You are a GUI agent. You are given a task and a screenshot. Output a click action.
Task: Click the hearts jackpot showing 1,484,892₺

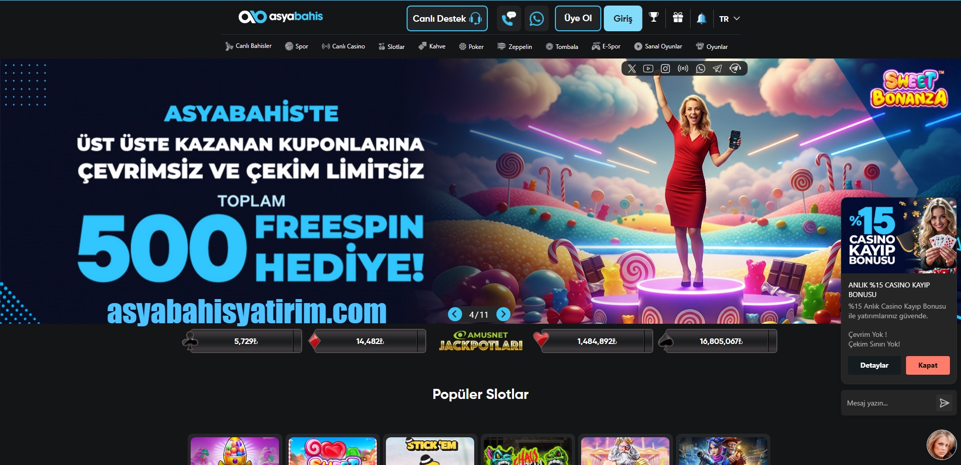pyautogui.click(x=593, y=341)
